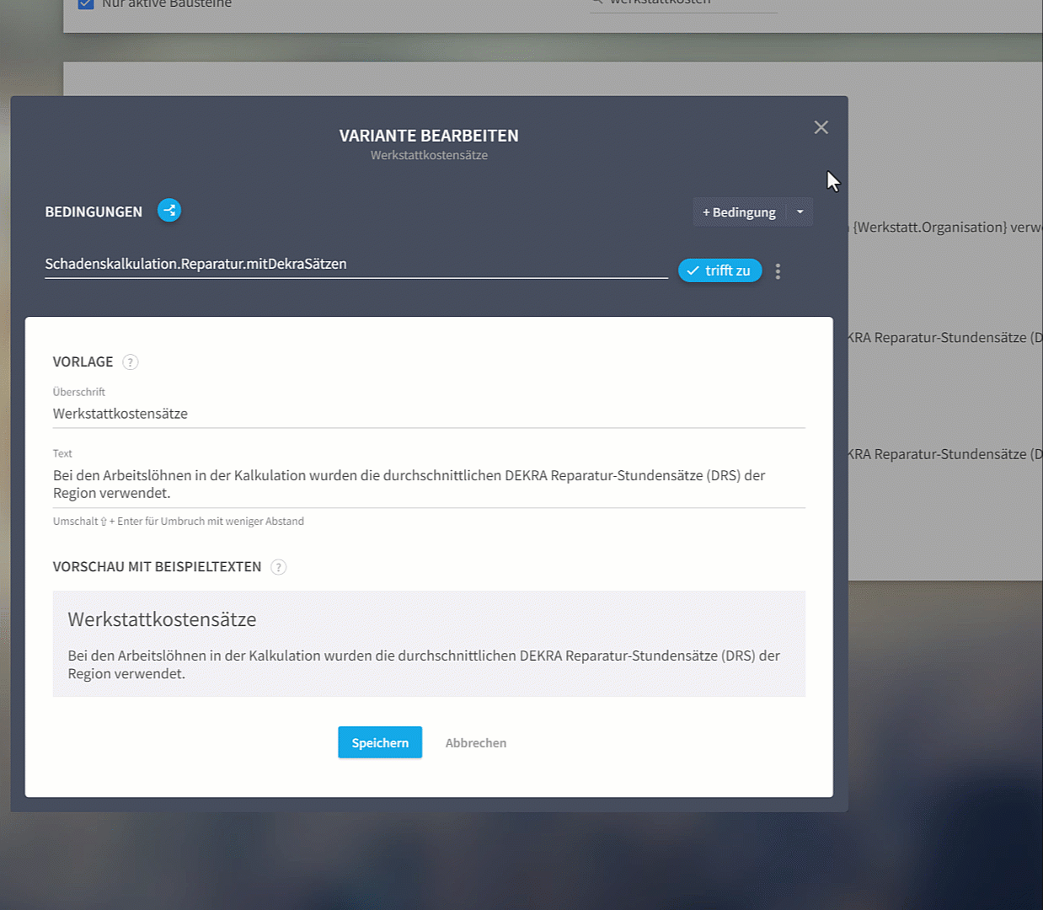1043x910 pixels.
Task: Save the variant with Speichern
Action: [x=380, y=742]
